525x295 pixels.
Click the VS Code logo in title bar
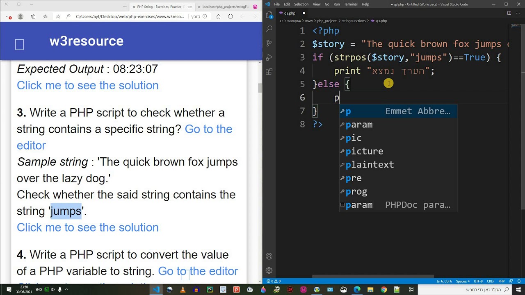point(267,4)
